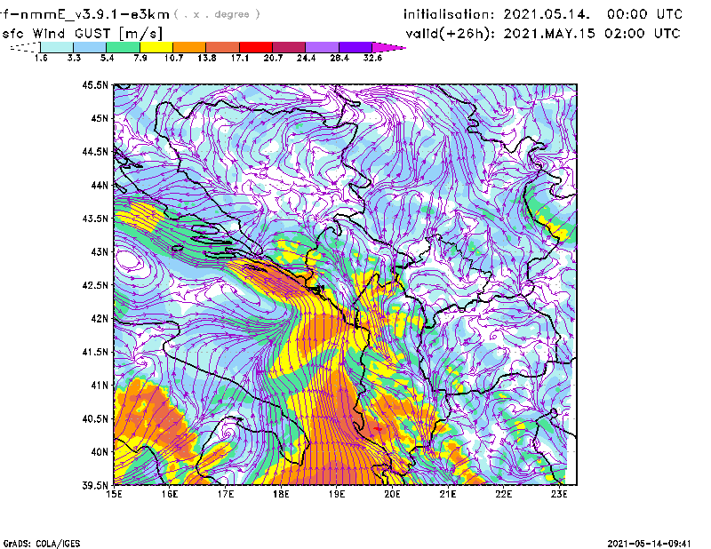Click the '( . x . degree )' label
Viewport: 711px width, 549px height.
tap(217, 14)
